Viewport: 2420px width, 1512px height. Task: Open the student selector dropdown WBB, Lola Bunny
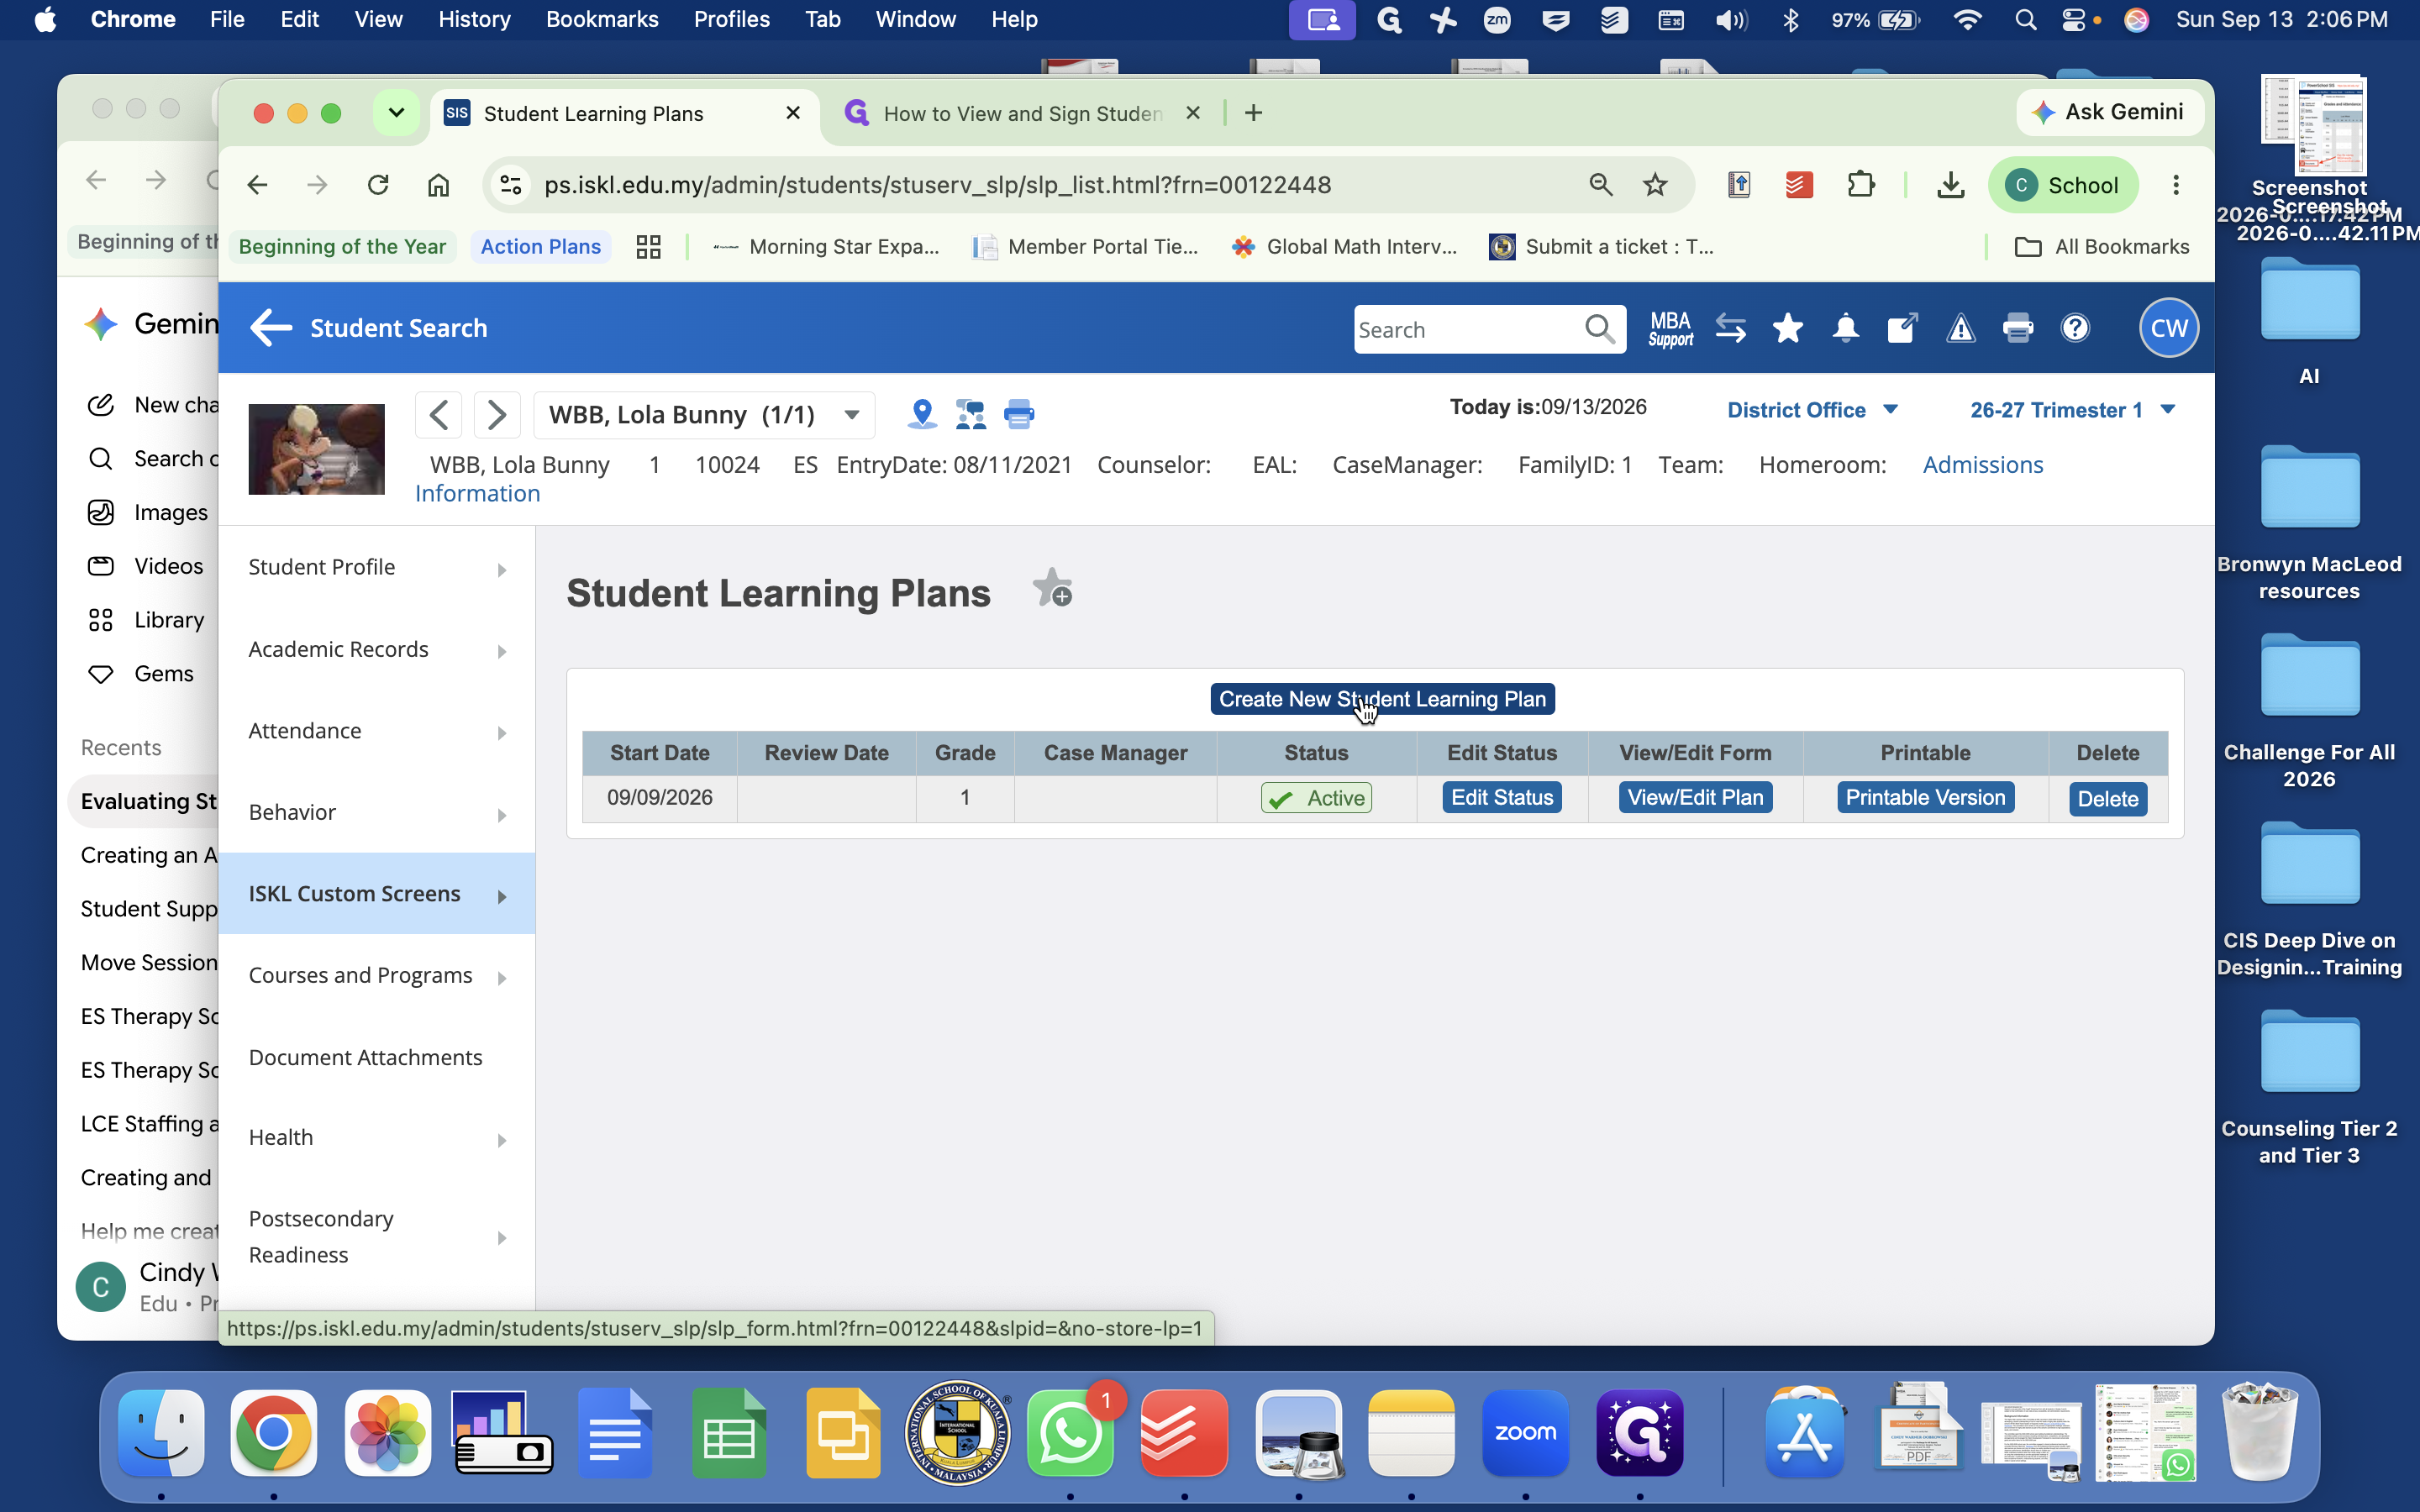point(704,414)
